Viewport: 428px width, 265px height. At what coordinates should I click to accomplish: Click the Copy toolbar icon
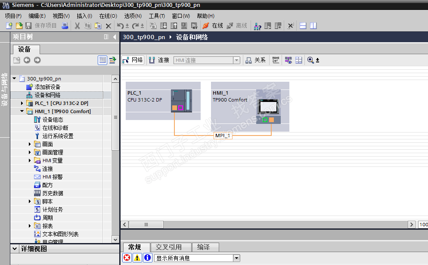pos(87,26)
